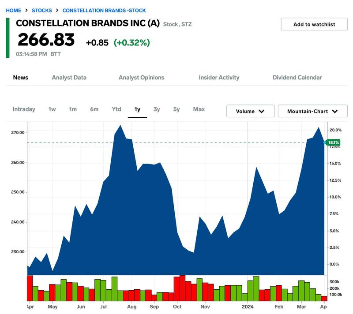Click the 300k volume axis label
Screen dimensions: 353x314
coord(334,282)
